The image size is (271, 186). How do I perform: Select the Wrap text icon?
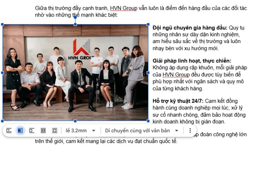(20, 131)
